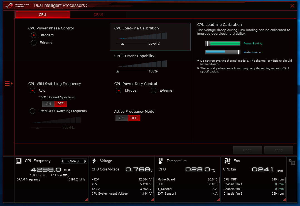Screen dimensions: 300x206
Task: Click the CPU Load-line Calibration slider handle
Action: click(122, 44)
